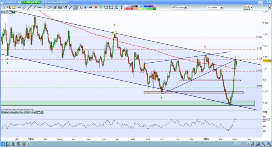
Task: Remove the RSI indicator panel
Action: [42, 112]
